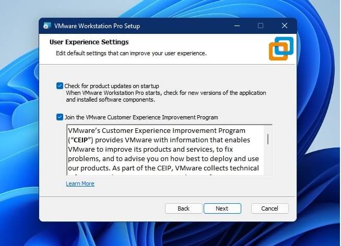Click the disabled maximize button in title bar

(x=261, y=26)
